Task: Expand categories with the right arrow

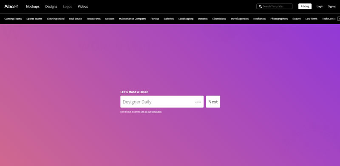Action: [x=339, y=19]
